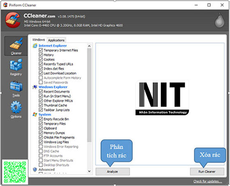Toggle Taskbar Jump Lists checkbox

pos(41,110)
